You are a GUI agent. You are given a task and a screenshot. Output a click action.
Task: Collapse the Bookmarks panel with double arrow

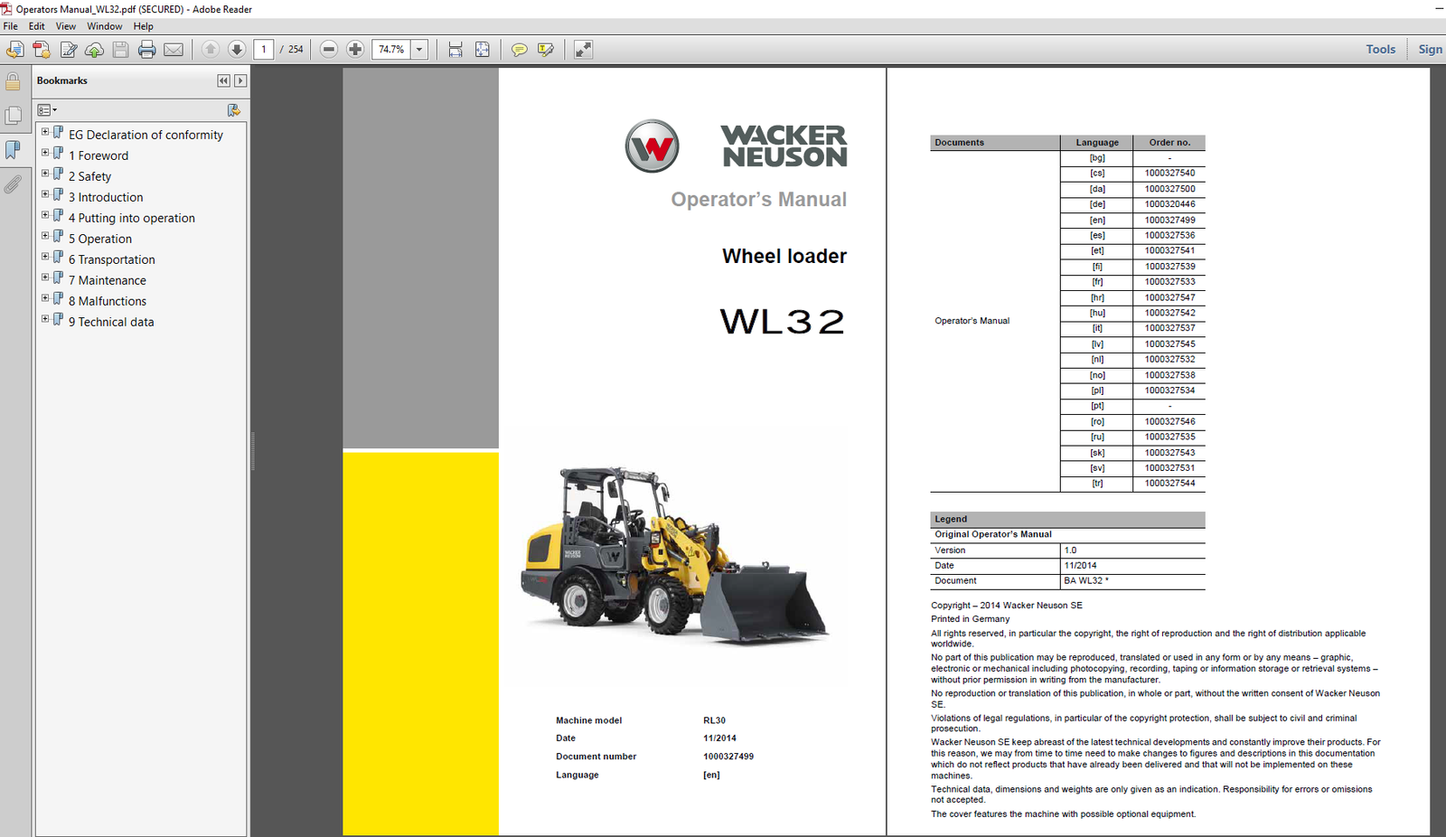tap(223, 80)
